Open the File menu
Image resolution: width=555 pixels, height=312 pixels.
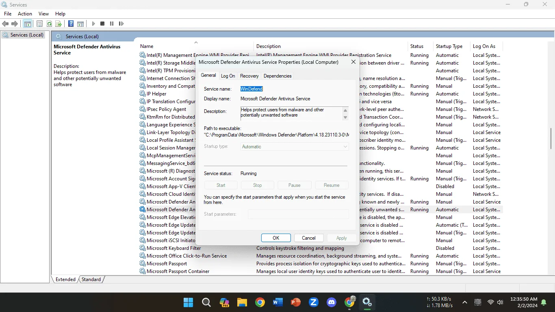click(x=8, y=14)
